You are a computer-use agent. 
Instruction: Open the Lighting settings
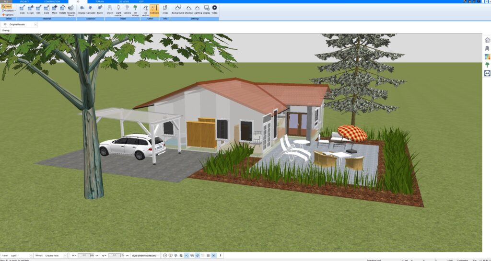[x=197, y=9]
